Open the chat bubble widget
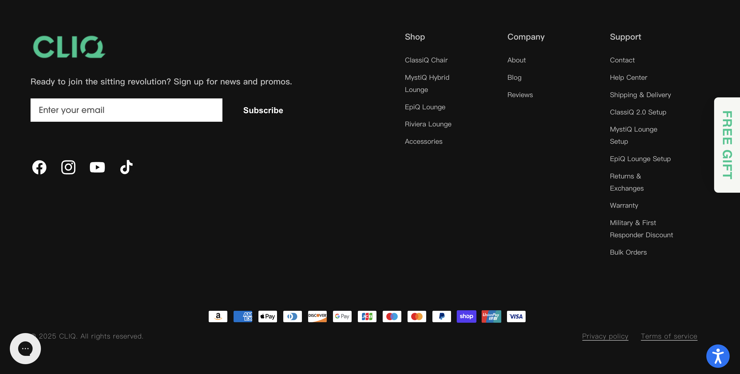Viewport: 740px width, 374px height. [25, 348]
